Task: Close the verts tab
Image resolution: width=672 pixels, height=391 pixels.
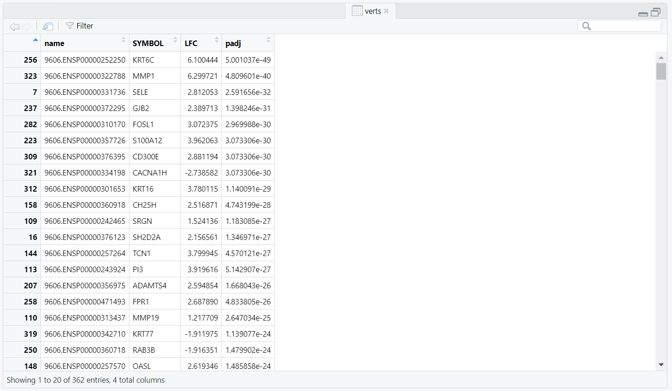Action: pos(386,11)
